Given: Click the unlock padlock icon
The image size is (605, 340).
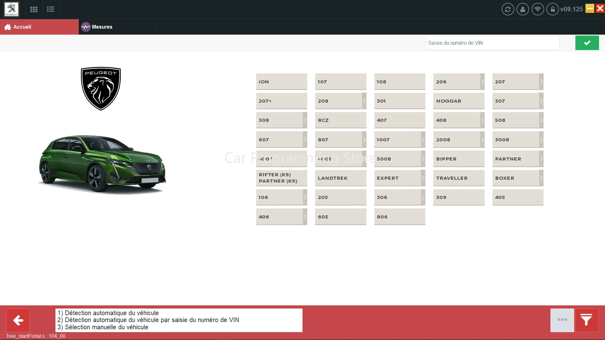Looking at the screenshot, I should click(x=552, y=9).
